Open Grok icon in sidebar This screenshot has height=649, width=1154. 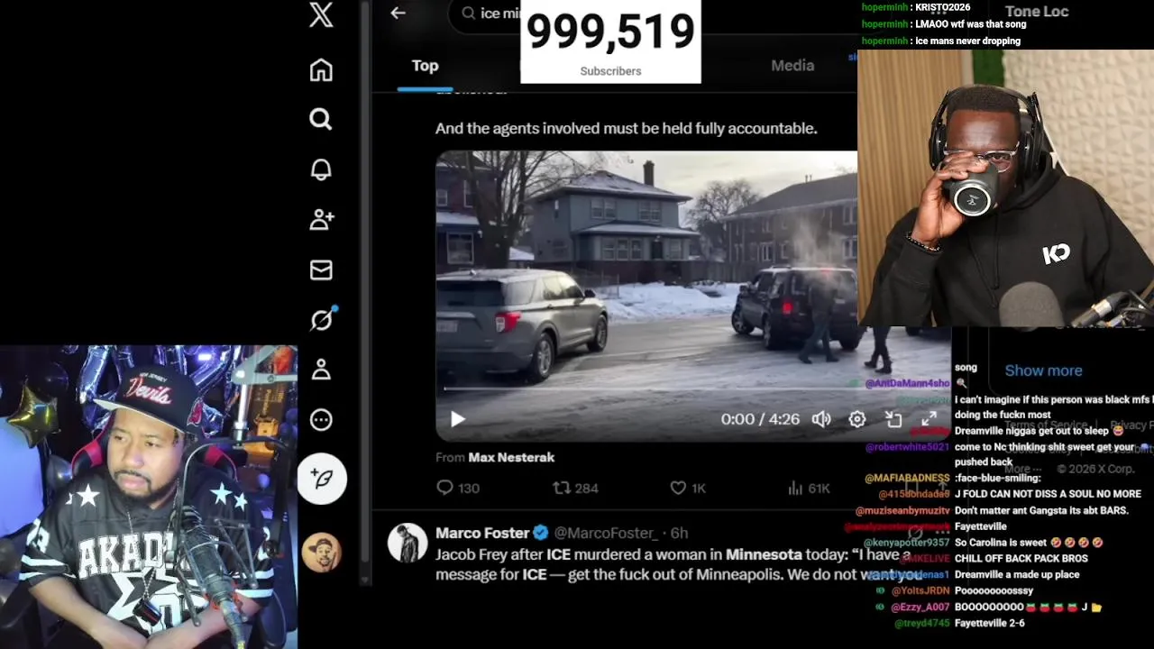coord(323,319)
